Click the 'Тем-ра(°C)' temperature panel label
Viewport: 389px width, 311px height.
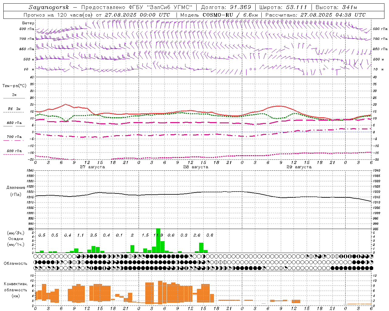pyautogui.click(x=14, y=86)
